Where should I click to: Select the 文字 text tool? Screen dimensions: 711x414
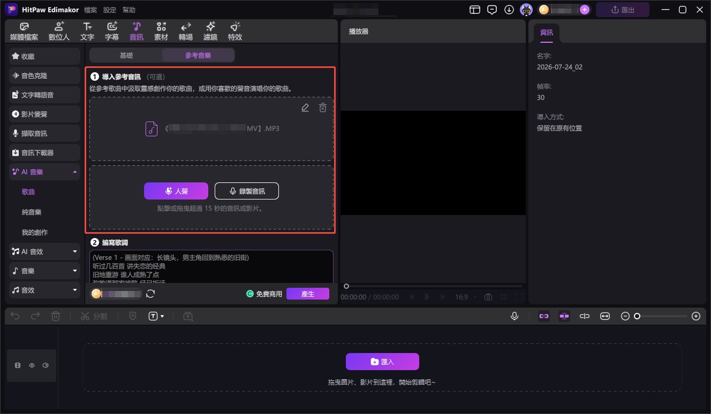[x=87, y=32]
